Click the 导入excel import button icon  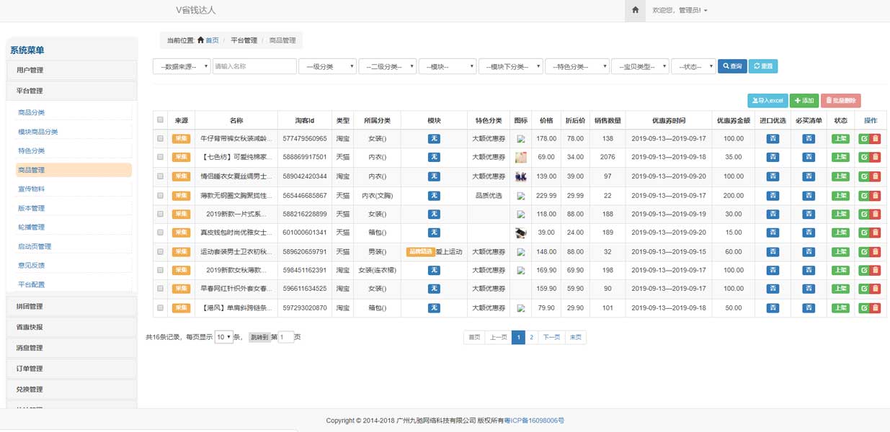pyautogui.click(x=768, y=101)
